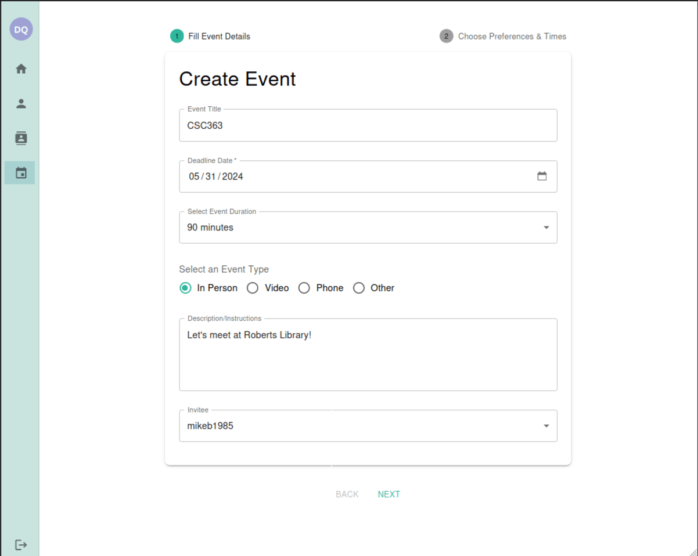Choose the Video event type

pos(253,288)
